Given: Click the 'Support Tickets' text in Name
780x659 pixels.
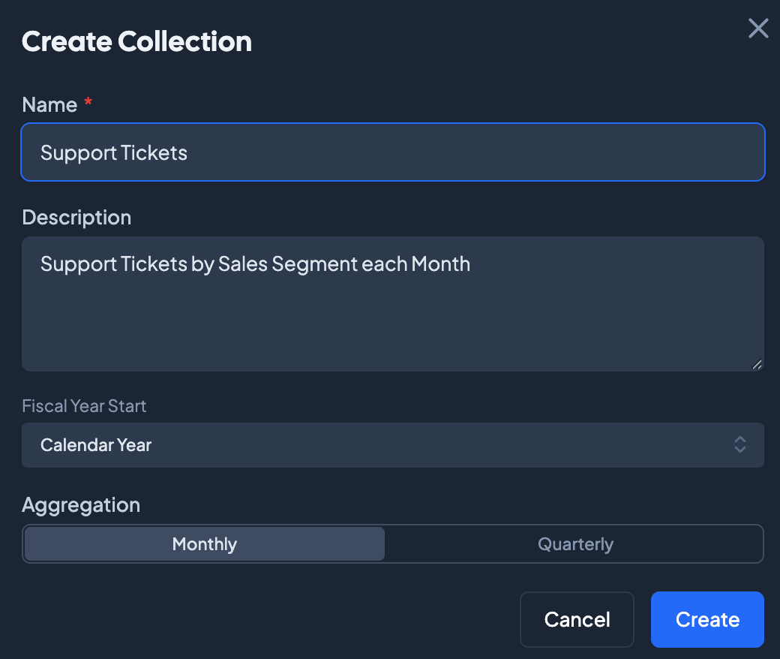Looking at the screenshot, I should click(114, 153).
